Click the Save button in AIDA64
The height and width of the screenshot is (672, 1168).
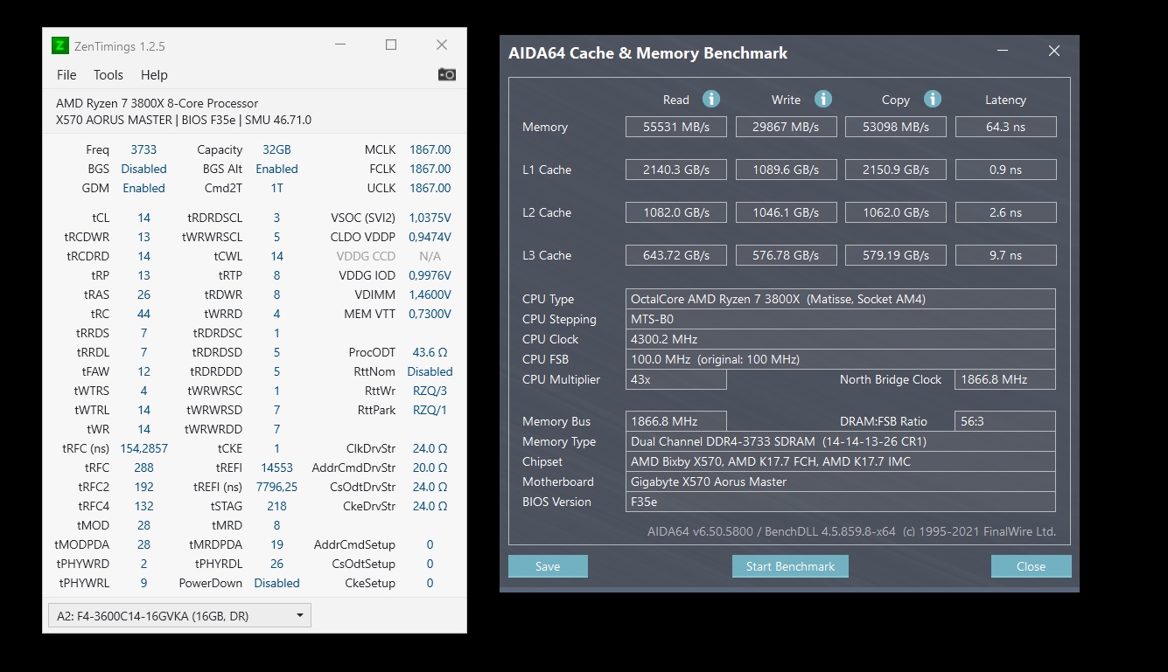pyautogui.click(x=548, y=566)
